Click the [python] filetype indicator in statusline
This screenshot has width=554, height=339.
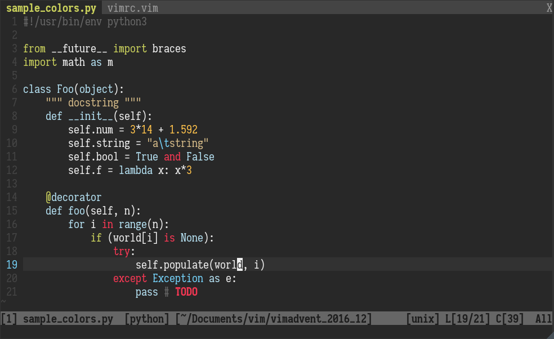pos(146,319)
